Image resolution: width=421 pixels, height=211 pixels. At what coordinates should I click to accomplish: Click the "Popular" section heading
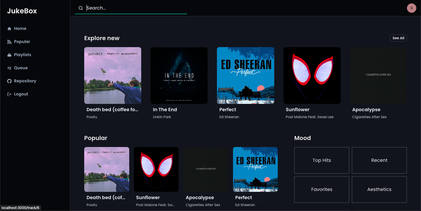(96, 138)
